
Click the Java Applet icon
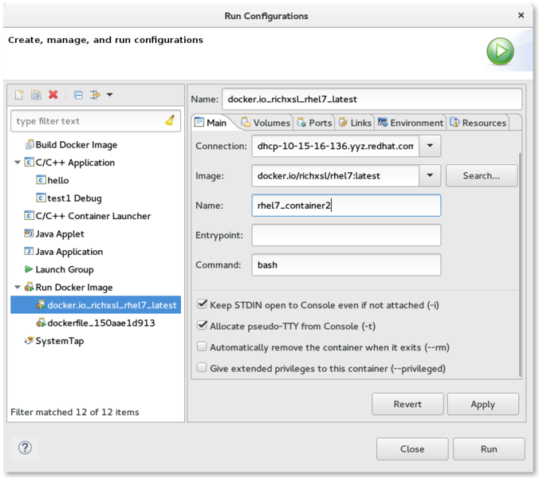[x=29, y=233]
